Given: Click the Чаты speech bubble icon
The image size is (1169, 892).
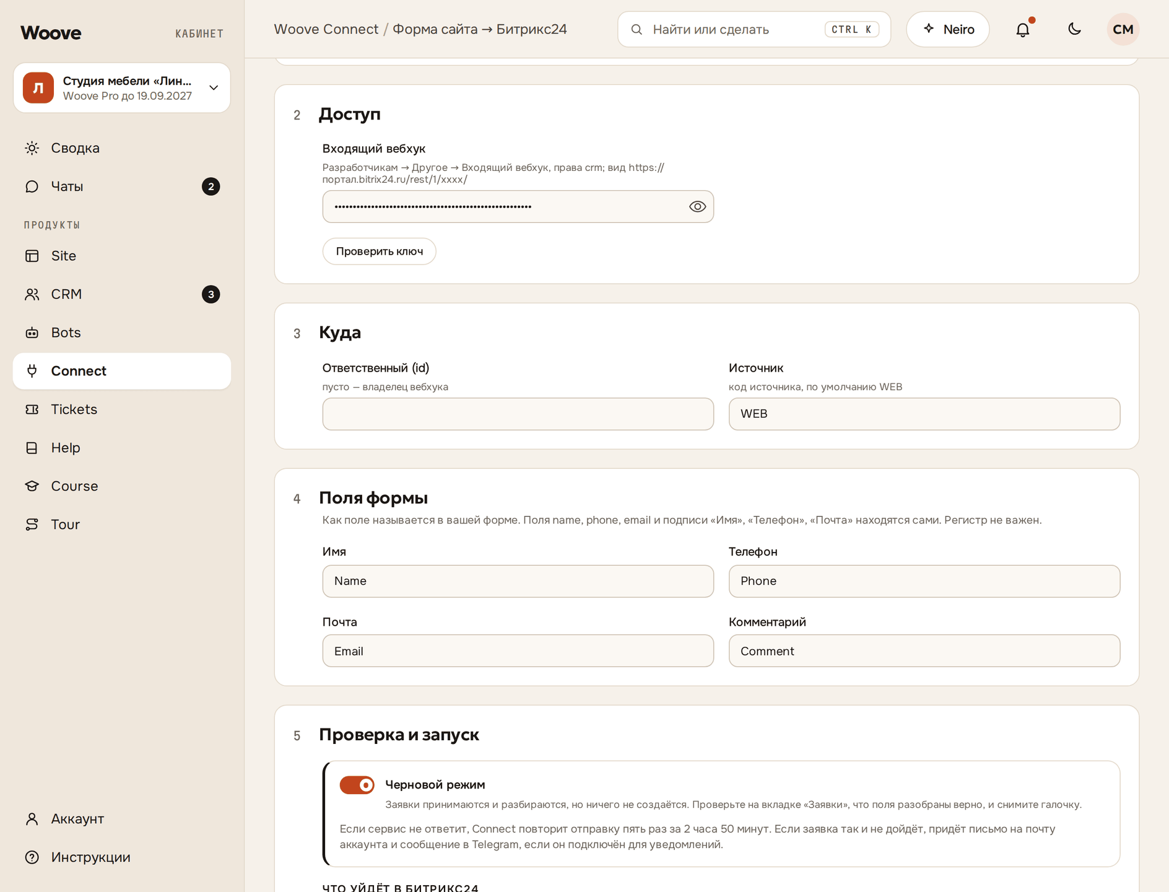Looking at the screenshot, I should coord(32,186).
